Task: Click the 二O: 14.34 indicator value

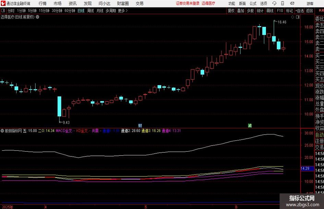Action: coord(46,131)
